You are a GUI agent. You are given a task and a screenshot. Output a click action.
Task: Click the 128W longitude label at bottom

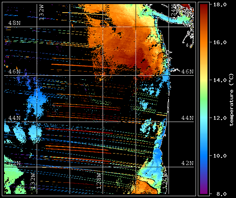click(x=99, y=181)
